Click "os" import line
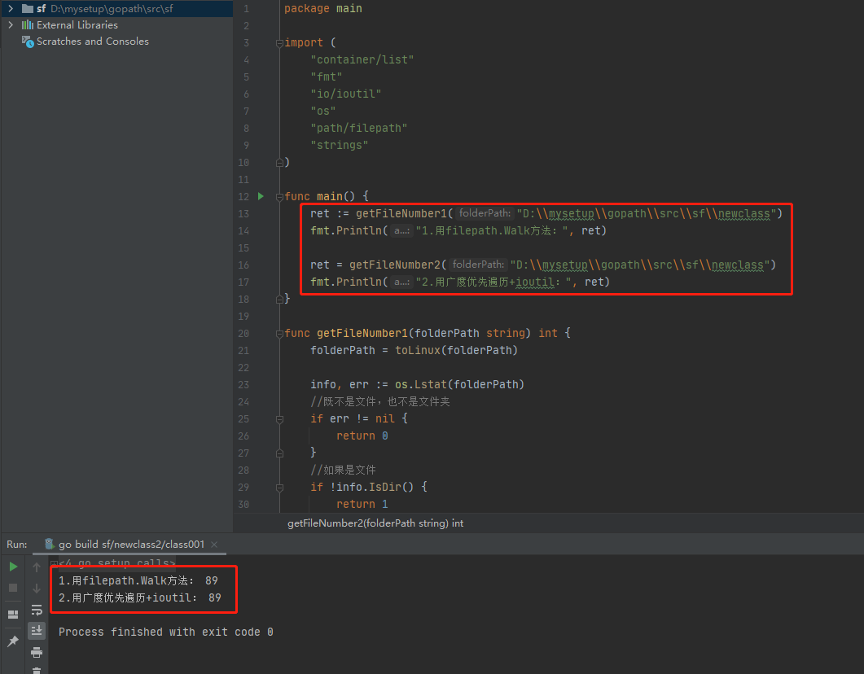 (x=323, y=111)
